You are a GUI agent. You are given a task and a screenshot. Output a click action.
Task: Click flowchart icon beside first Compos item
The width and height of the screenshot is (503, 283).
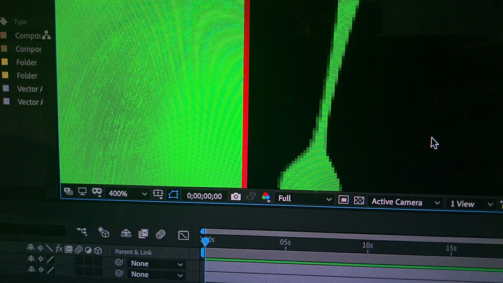[46, 35]
